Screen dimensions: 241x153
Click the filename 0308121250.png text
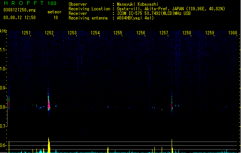pos(20,10)
